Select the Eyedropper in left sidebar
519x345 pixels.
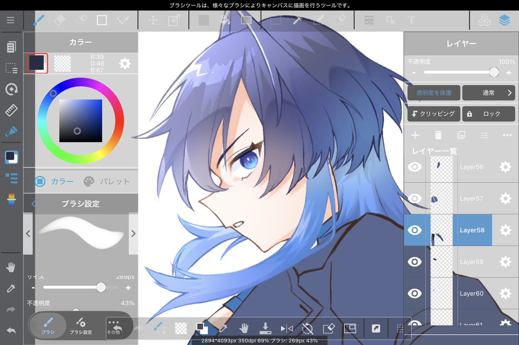tap(10, 288)
